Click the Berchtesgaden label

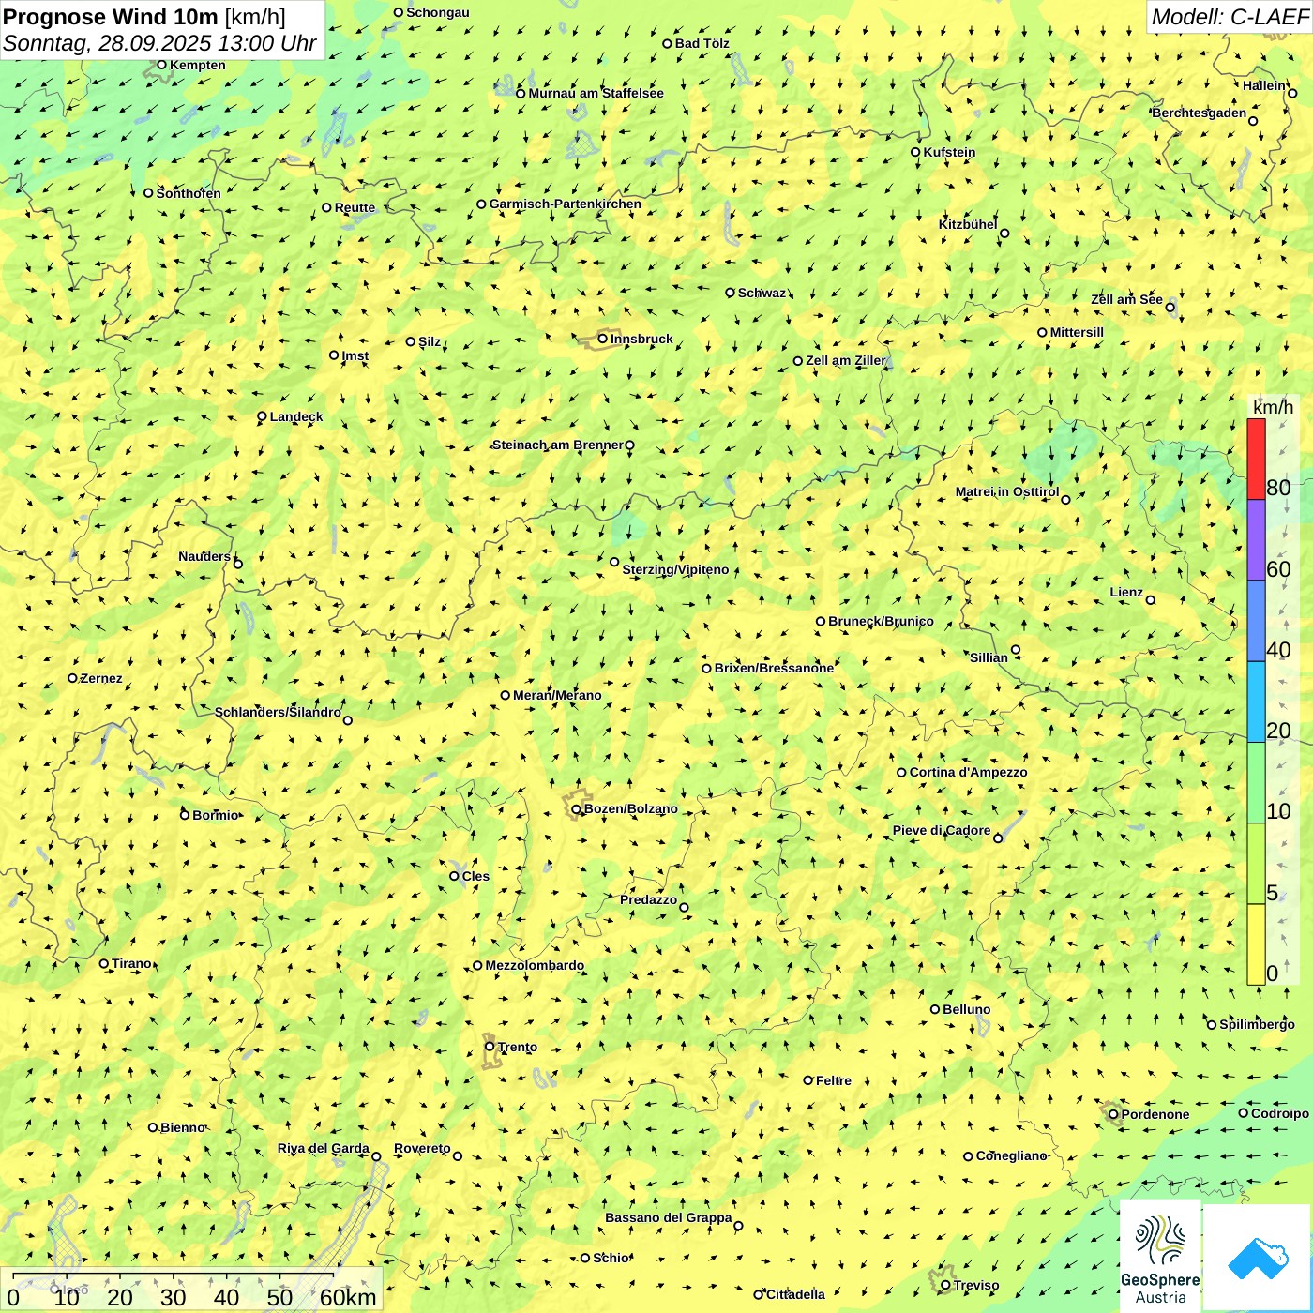[1200, 113]
